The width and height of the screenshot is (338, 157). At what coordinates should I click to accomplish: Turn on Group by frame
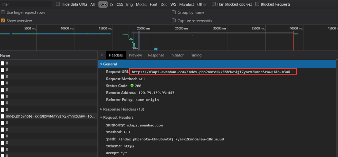pyautogui.click(x=174, y=12)
